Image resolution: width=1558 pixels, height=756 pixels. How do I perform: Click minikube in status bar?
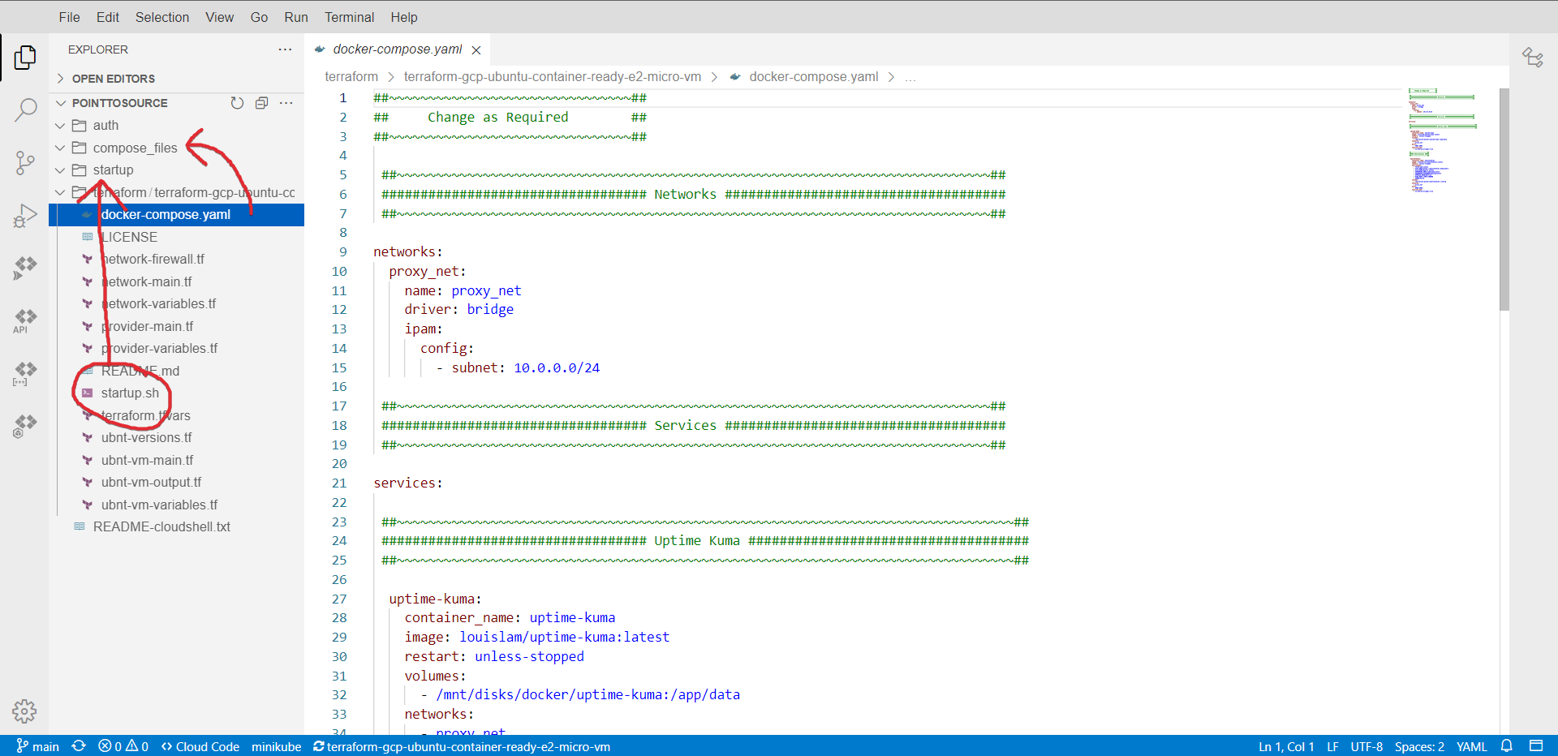[x=276, y=746]
